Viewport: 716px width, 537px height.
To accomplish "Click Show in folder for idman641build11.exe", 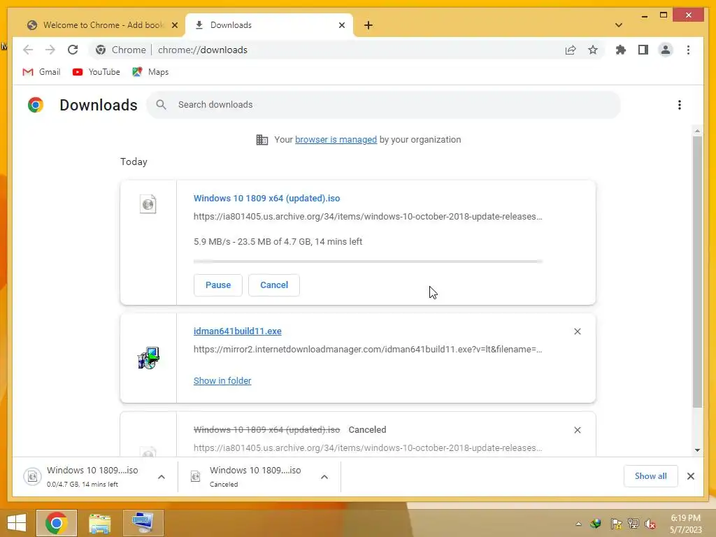I will [x=222, y=381].
